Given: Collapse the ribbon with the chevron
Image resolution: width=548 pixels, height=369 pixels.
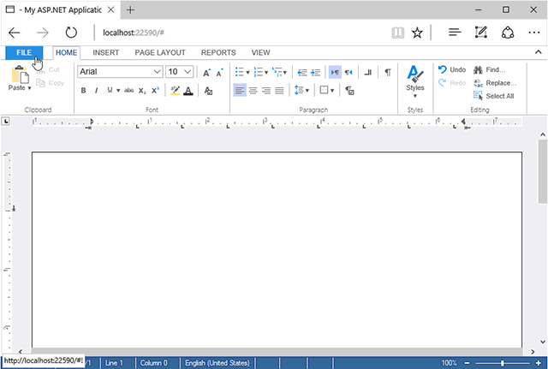Looking at the screenshot, I should 539,52.
